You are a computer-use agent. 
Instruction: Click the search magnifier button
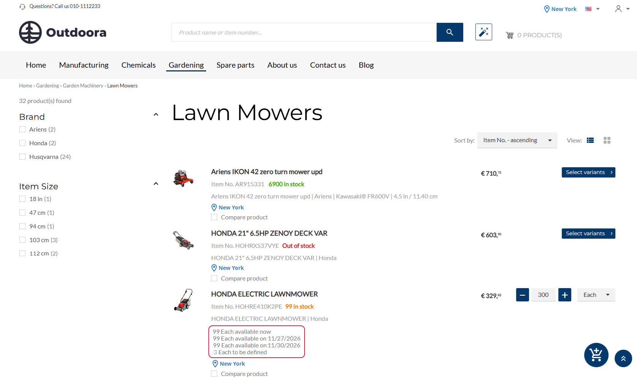click(450, 32)
